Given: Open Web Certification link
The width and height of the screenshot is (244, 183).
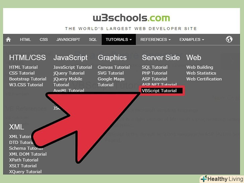Looking at the screenshot, I should [x=204, y=79].
